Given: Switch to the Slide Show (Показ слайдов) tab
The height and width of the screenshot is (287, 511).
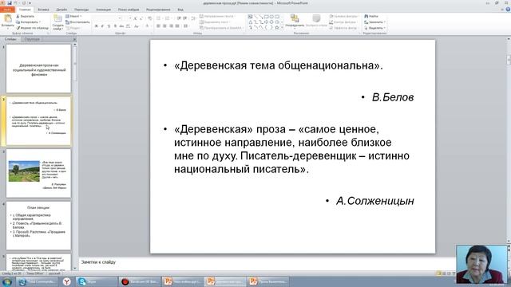Looking at the screenshot, I should point(129,10).
